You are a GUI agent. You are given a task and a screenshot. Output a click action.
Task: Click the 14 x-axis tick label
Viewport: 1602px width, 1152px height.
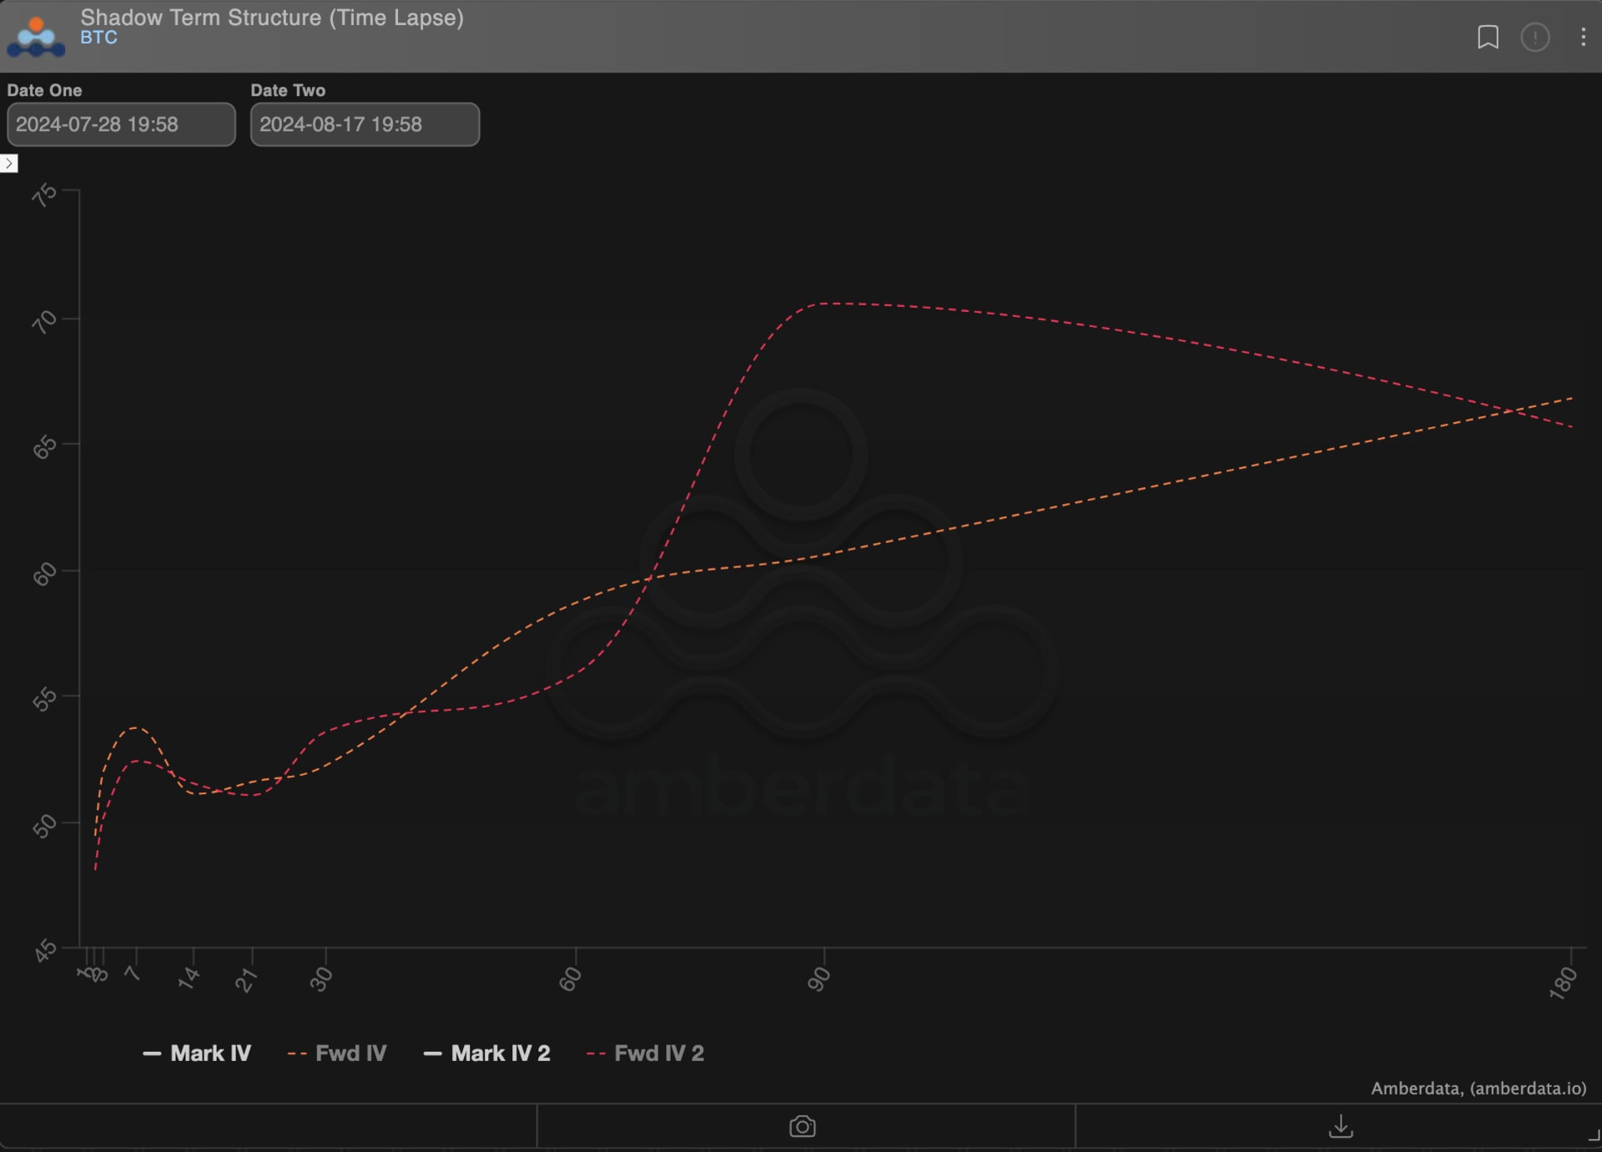(189, 978)
